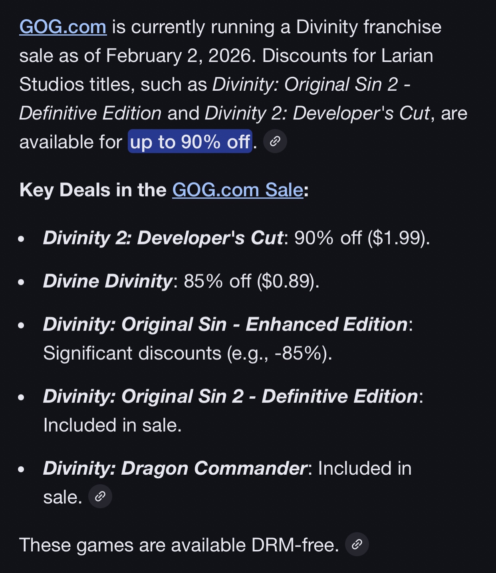This screenshot has width=496, height=573.
Task: Click bold "Divinity: Original Sin 2 - Definitive Edition" bullet title
Action: click(230, 396)
